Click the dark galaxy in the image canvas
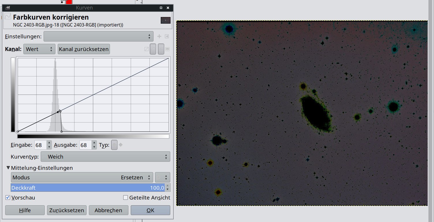Screen dimensions: 434x222 [316, 113]
